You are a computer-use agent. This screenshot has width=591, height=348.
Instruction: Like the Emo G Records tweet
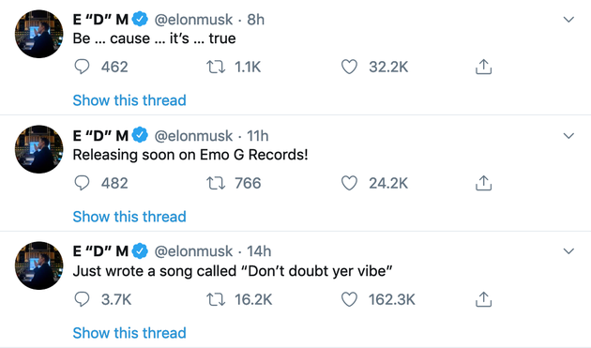click(x=349, y=183)
